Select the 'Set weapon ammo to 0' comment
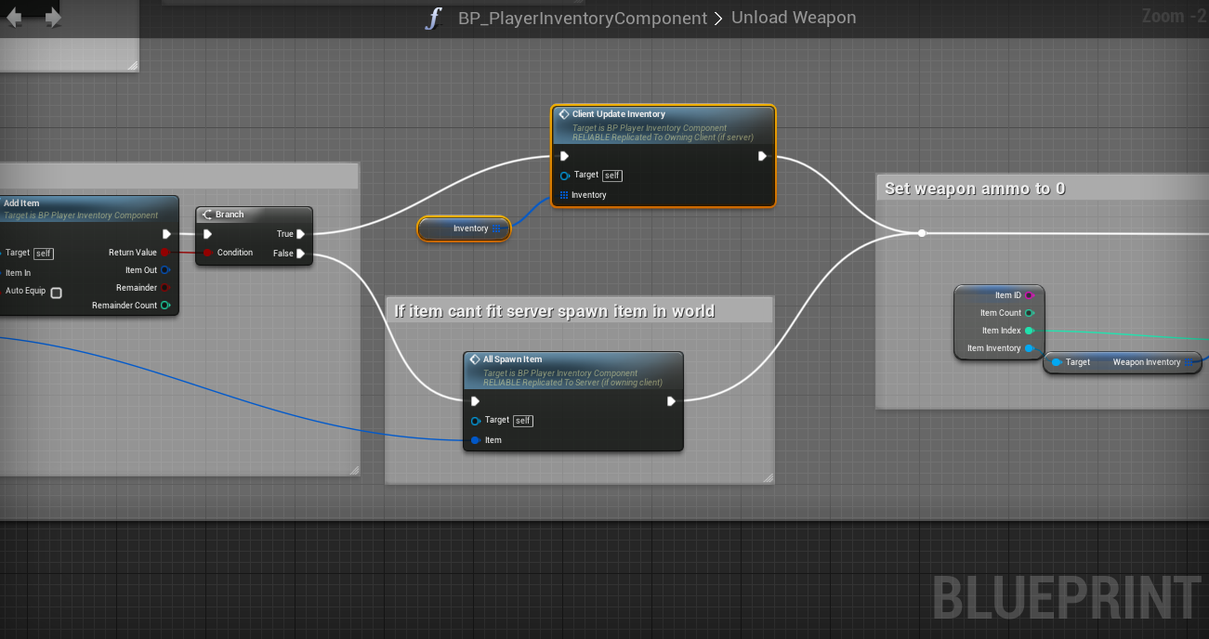The image size is (1209, 639). 974,189
